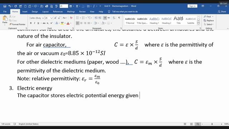Click the Insert Table icon in the quick access toolbar
Viewport: 229px width, 129px height.
click(x=70, y=6)
